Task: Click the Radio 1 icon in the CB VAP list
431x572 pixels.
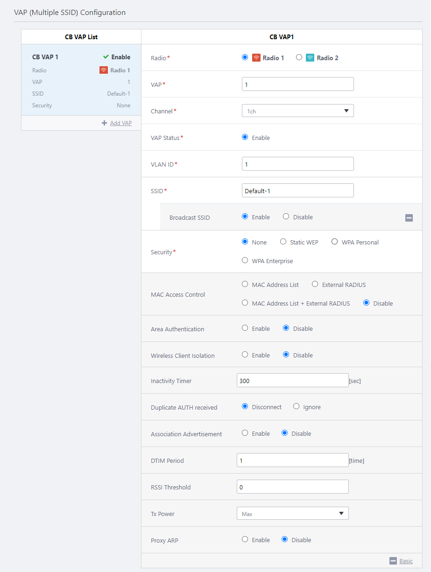Action: pyautogui.click(x=104, y=70)
